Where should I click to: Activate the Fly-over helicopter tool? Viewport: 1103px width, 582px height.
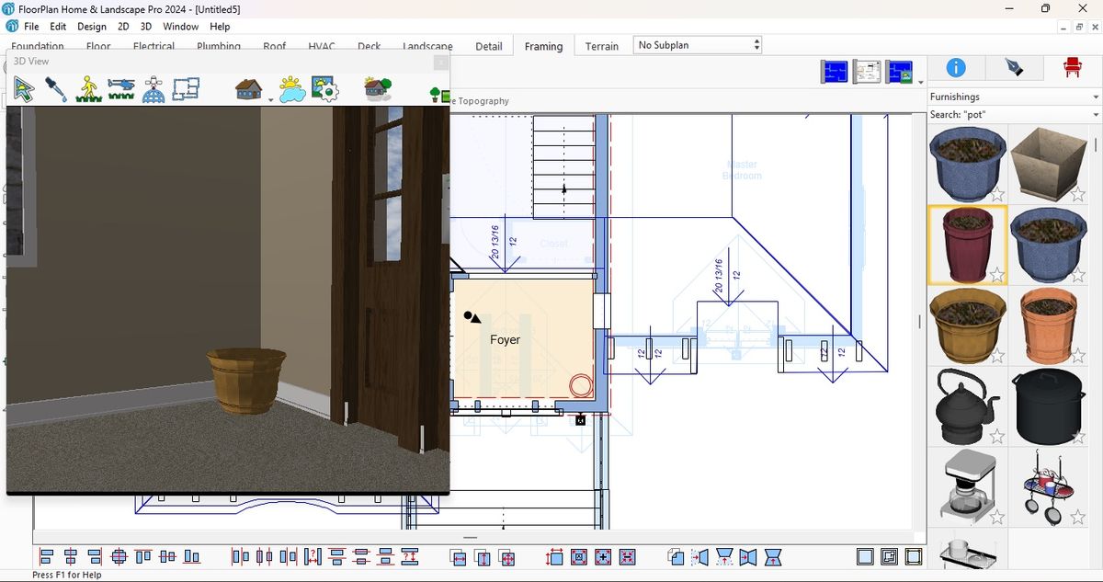tap(120, 87)
